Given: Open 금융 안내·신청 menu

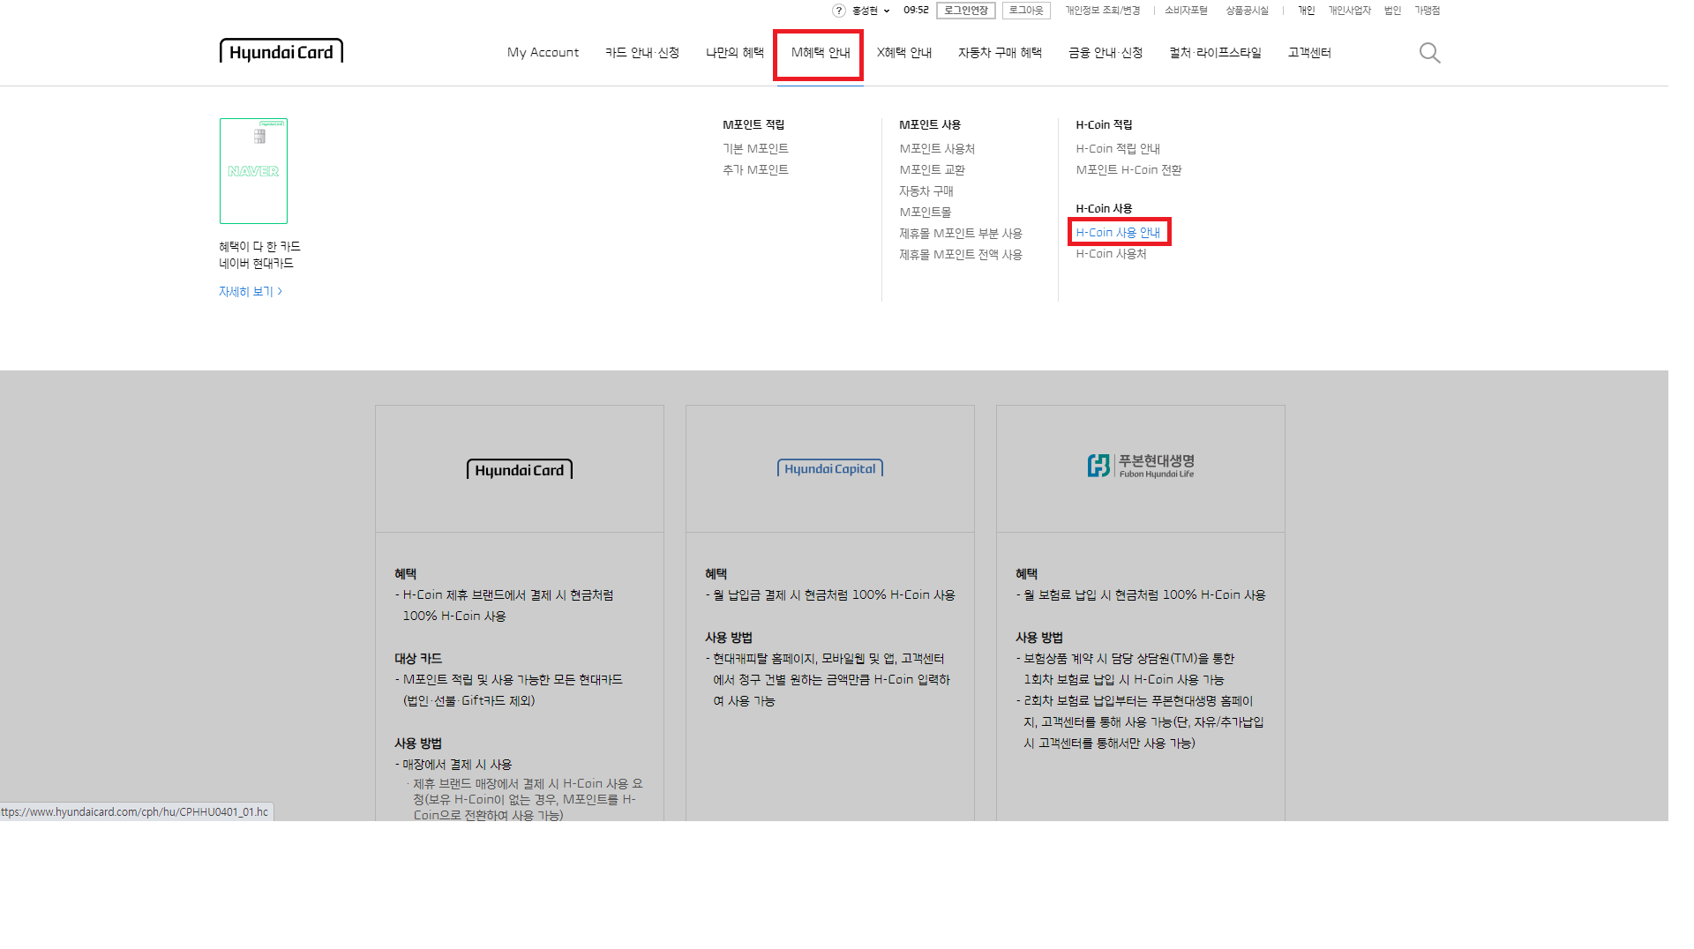Looking at the screenshot, I should (x=1106, y=53).
